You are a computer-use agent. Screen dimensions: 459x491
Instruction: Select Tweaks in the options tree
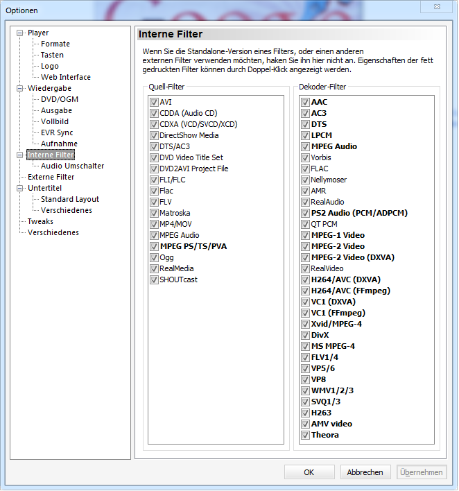click(x=40, y=221)
